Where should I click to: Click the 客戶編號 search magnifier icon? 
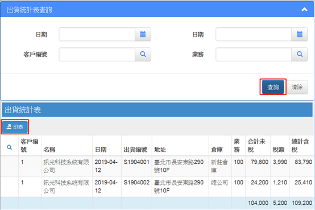[x=143, y=54]
